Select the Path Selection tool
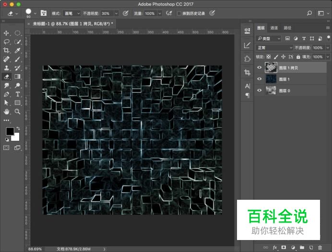This screenshot has height=252, width=332. (x=6, y=103)
